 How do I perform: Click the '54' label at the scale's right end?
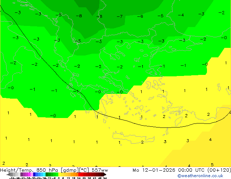105,178
